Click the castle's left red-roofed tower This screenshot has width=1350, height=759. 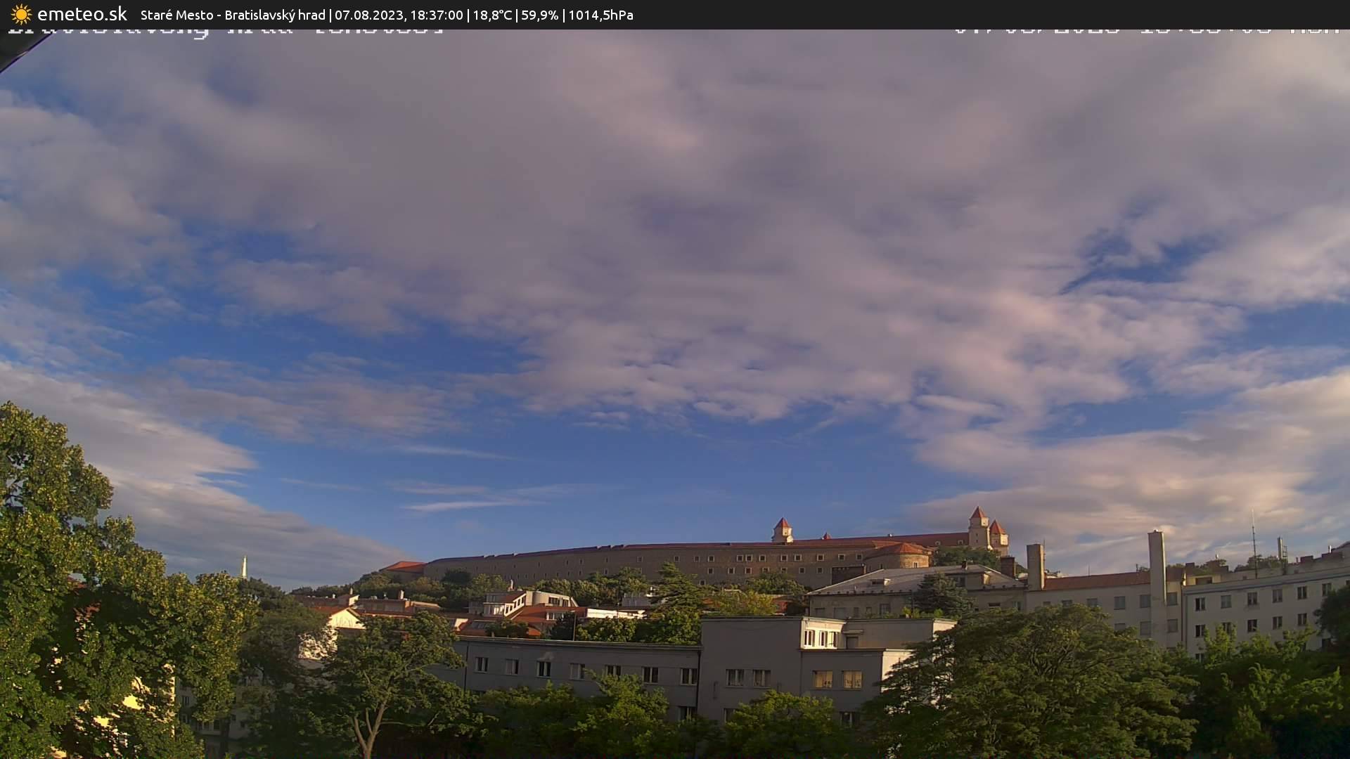(782, 530)
